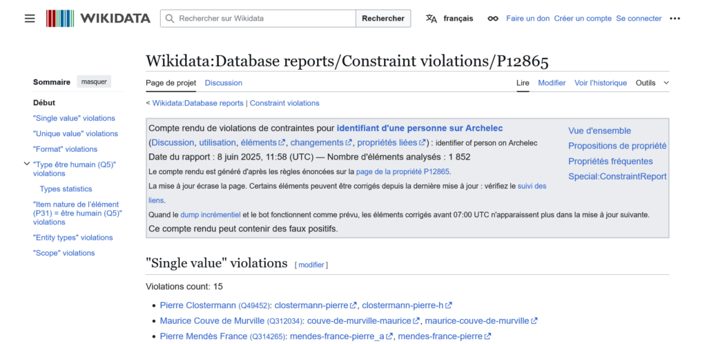Collapse the "Type être humain (Q5)" section

[26, 164]
